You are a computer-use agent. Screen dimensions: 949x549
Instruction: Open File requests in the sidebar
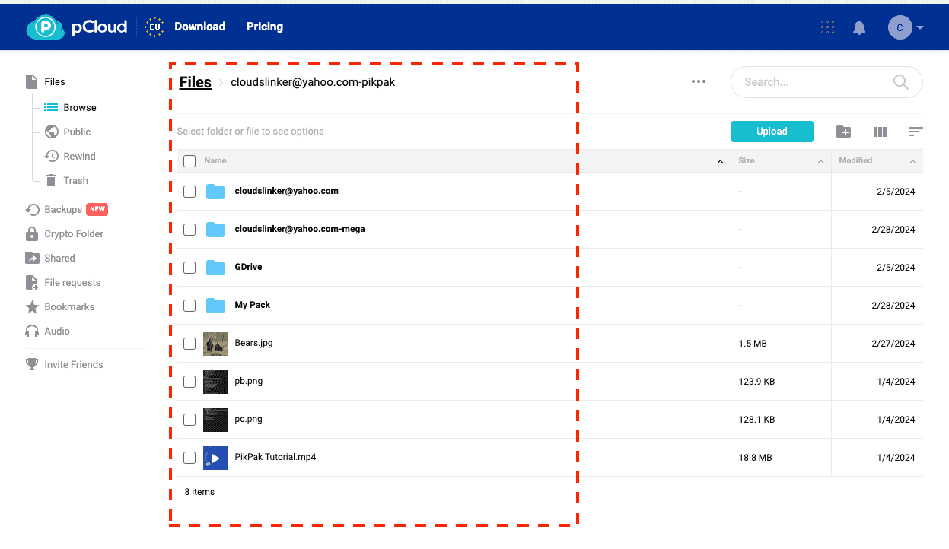[x=62, y=282]
